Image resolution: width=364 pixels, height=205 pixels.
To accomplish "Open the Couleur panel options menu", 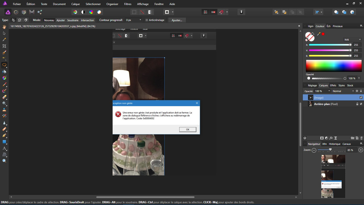I will click(x=361, y=26).
